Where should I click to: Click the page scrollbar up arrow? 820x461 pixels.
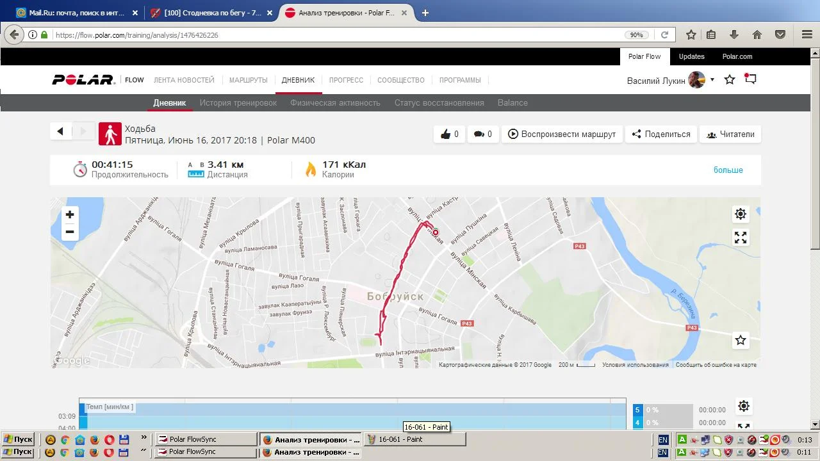tap(815, 53)
